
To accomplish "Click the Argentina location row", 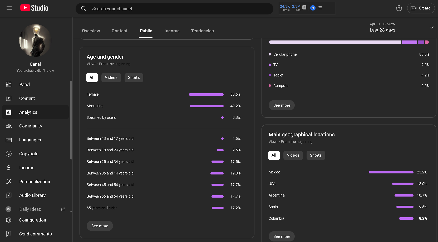I will (348, 195).
